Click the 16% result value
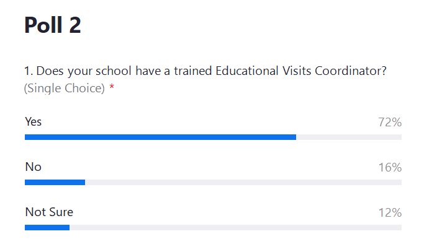The height and width of the screenshot is (239, 424). tap(390, 168)
